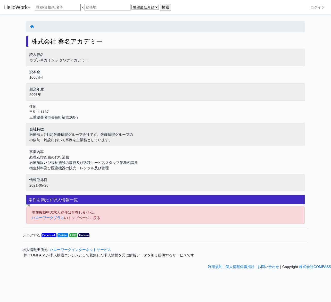331x302 pixels.
Task: Select the founding year 2006年
Action: click(x=35, y=95)
